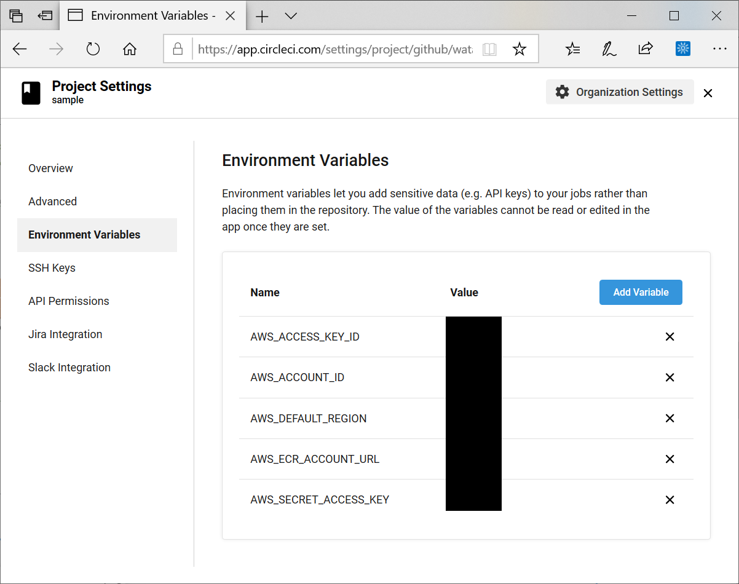This screenshot has width=739, height=584.
Task: Delete AWS_DEFAULT_REGION with its X icon
Action: pos(670,419)
